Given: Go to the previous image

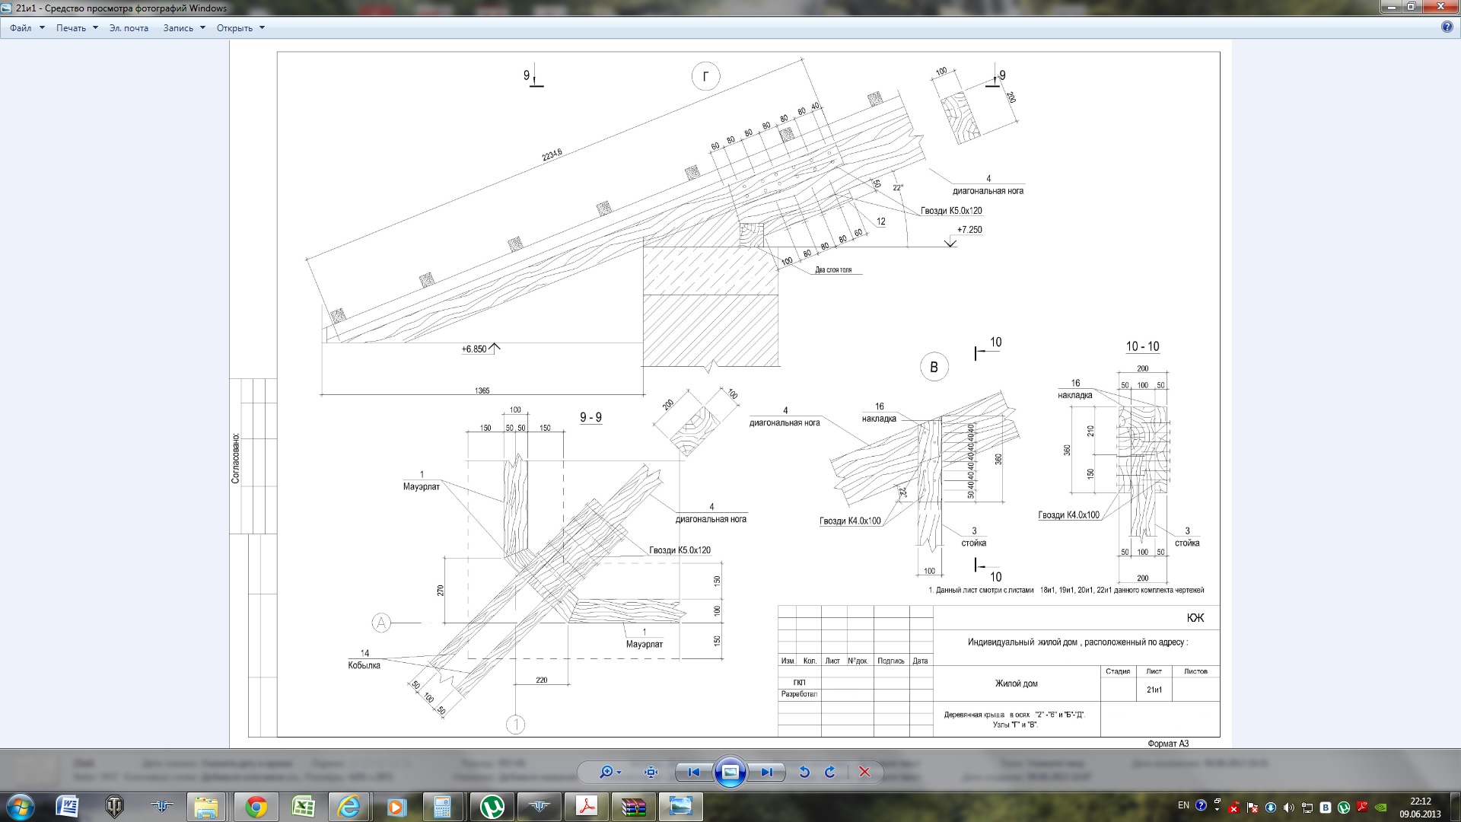Looking at the screenshot, I should click(x=693, y=772).
